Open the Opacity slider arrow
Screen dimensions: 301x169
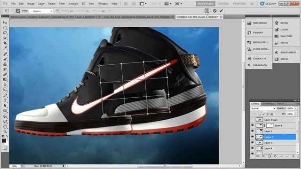(x=296, y=108)
